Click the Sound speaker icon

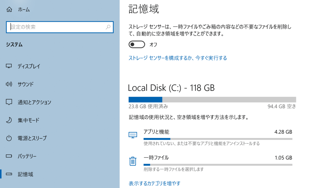tap(9, 84)
